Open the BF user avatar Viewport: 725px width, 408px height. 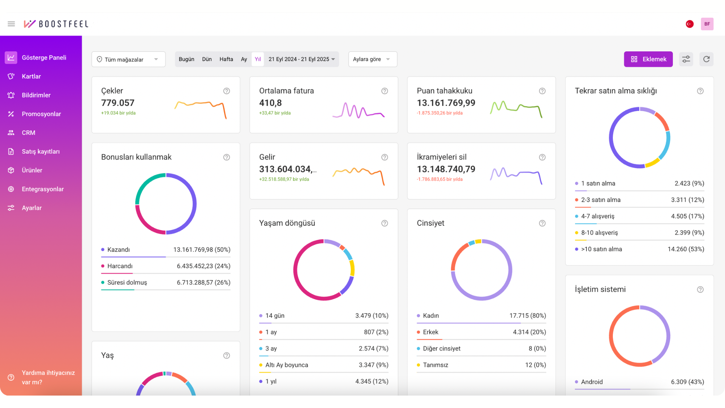click(x=707, y=24)
